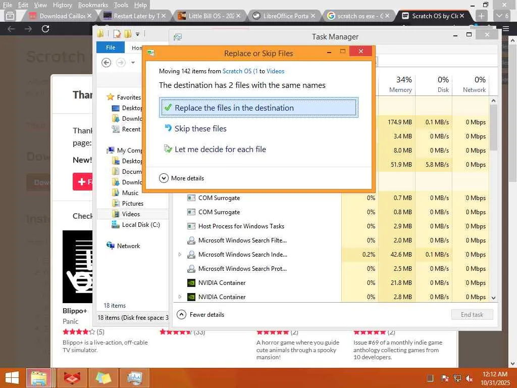Open Task Manager from the taskbar
The image size is (517, 388).
pyautogui.click(x=134, y=378)
